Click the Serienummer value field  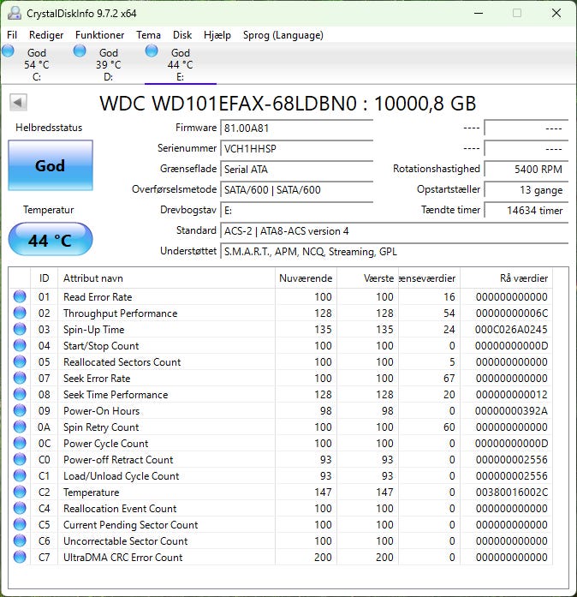(x=296, y=148)
